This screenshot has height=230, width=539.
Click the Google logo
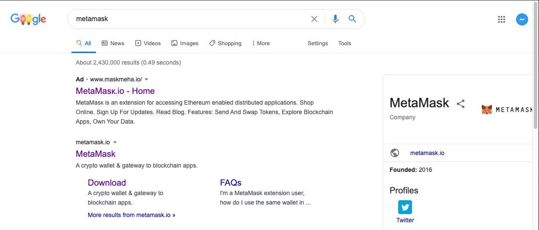click(28, 19)
